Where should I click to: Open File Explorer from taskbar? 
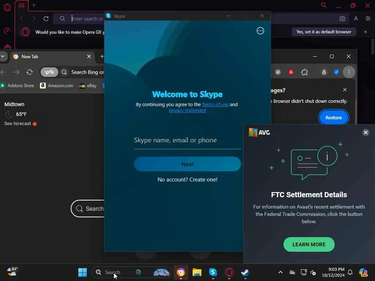(197, 272)
